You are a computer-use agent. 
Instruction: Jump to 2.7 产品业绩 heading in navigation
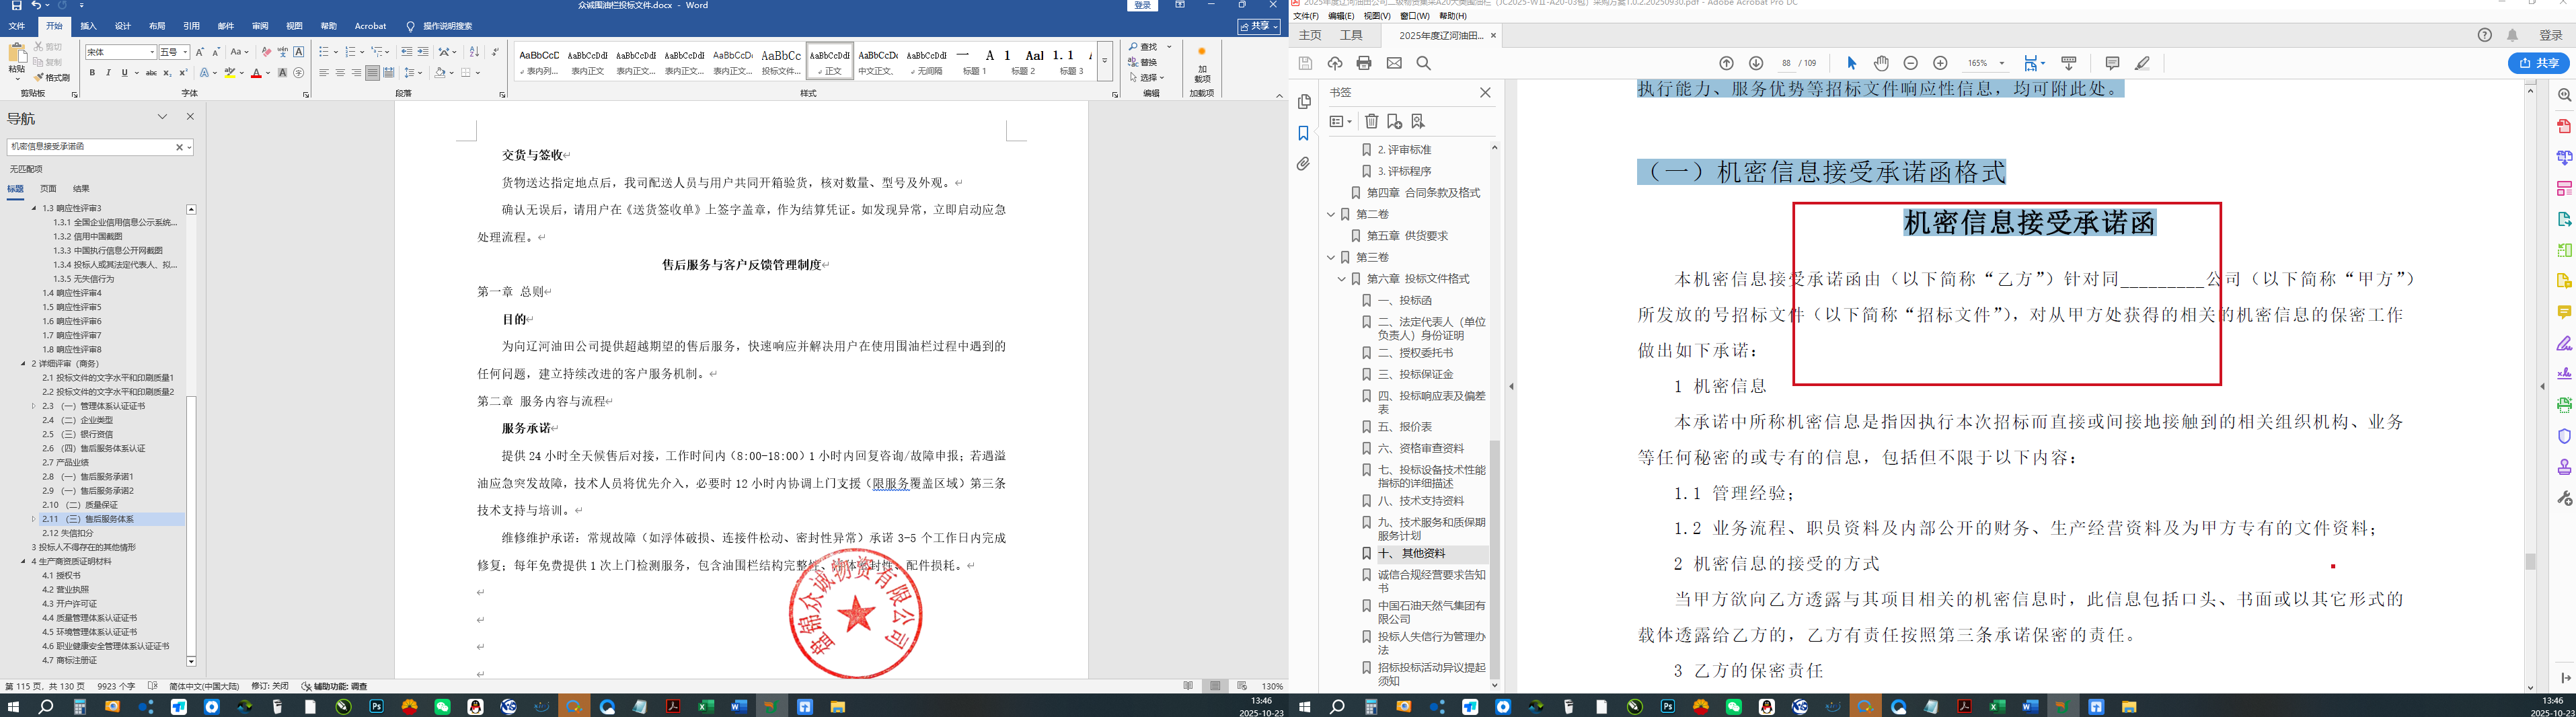click(x=65, y=463)
